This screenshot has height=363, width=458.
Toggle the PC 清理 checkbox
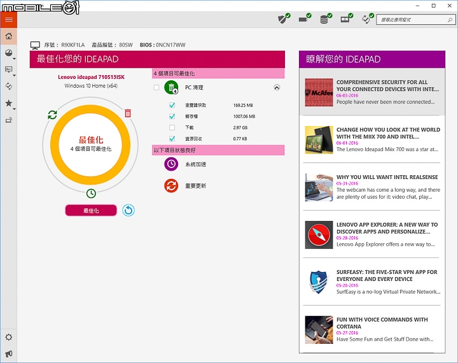tap(156, 87)
